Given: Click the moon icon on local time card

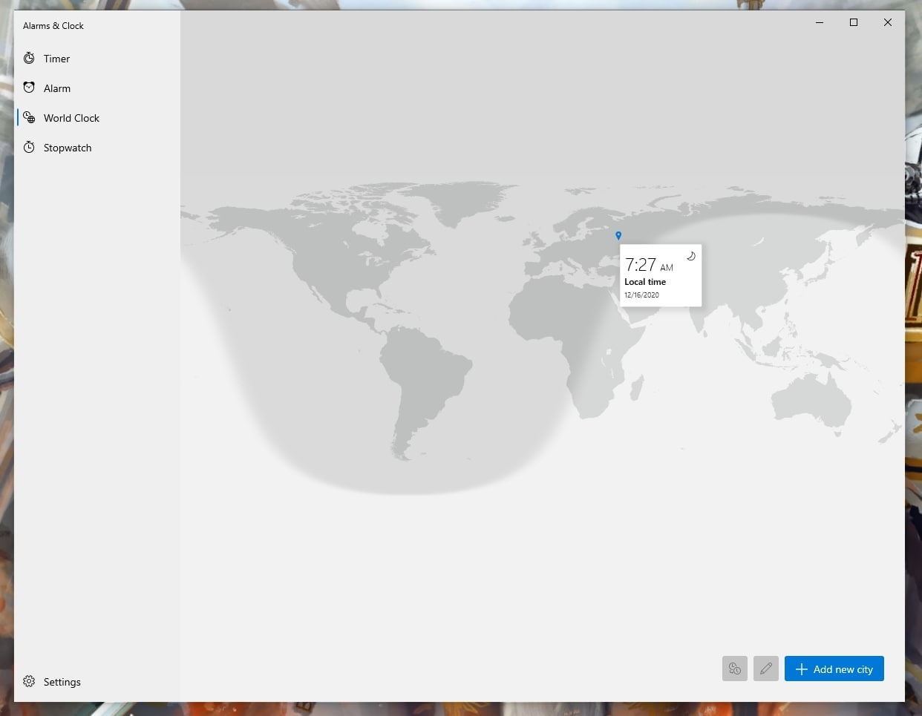Looking at the screenshot, I should coord(690,256).
